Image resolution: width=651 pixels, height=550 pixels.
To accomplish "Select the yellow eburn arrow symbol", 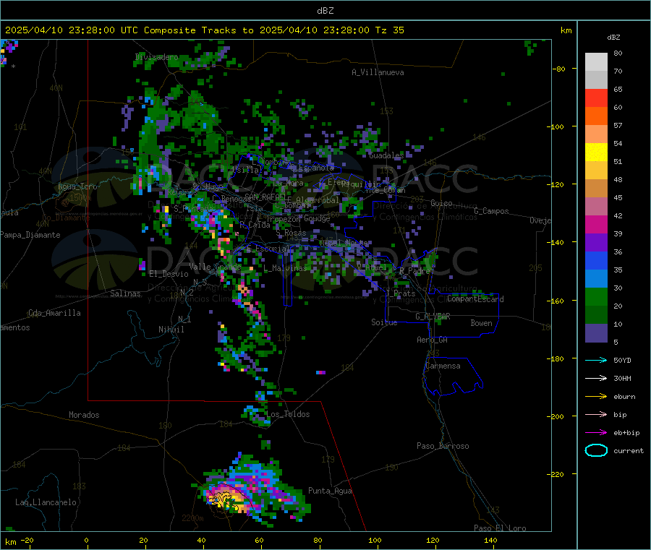I will [x=596, y=397].
